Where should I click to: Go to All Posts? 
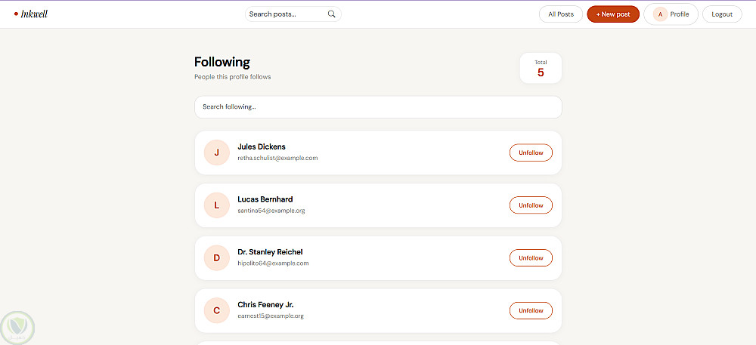click(561, 14)
